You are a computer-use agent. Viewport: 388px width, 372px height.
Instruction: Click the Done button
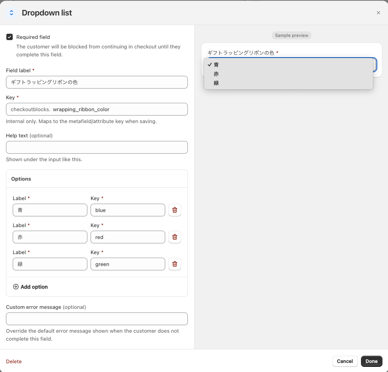click(x=371, y=361)
